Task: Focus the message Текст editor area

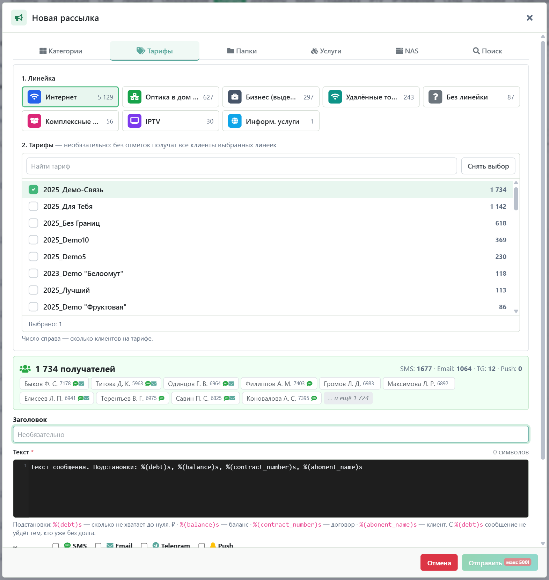Action: [271, 489]
